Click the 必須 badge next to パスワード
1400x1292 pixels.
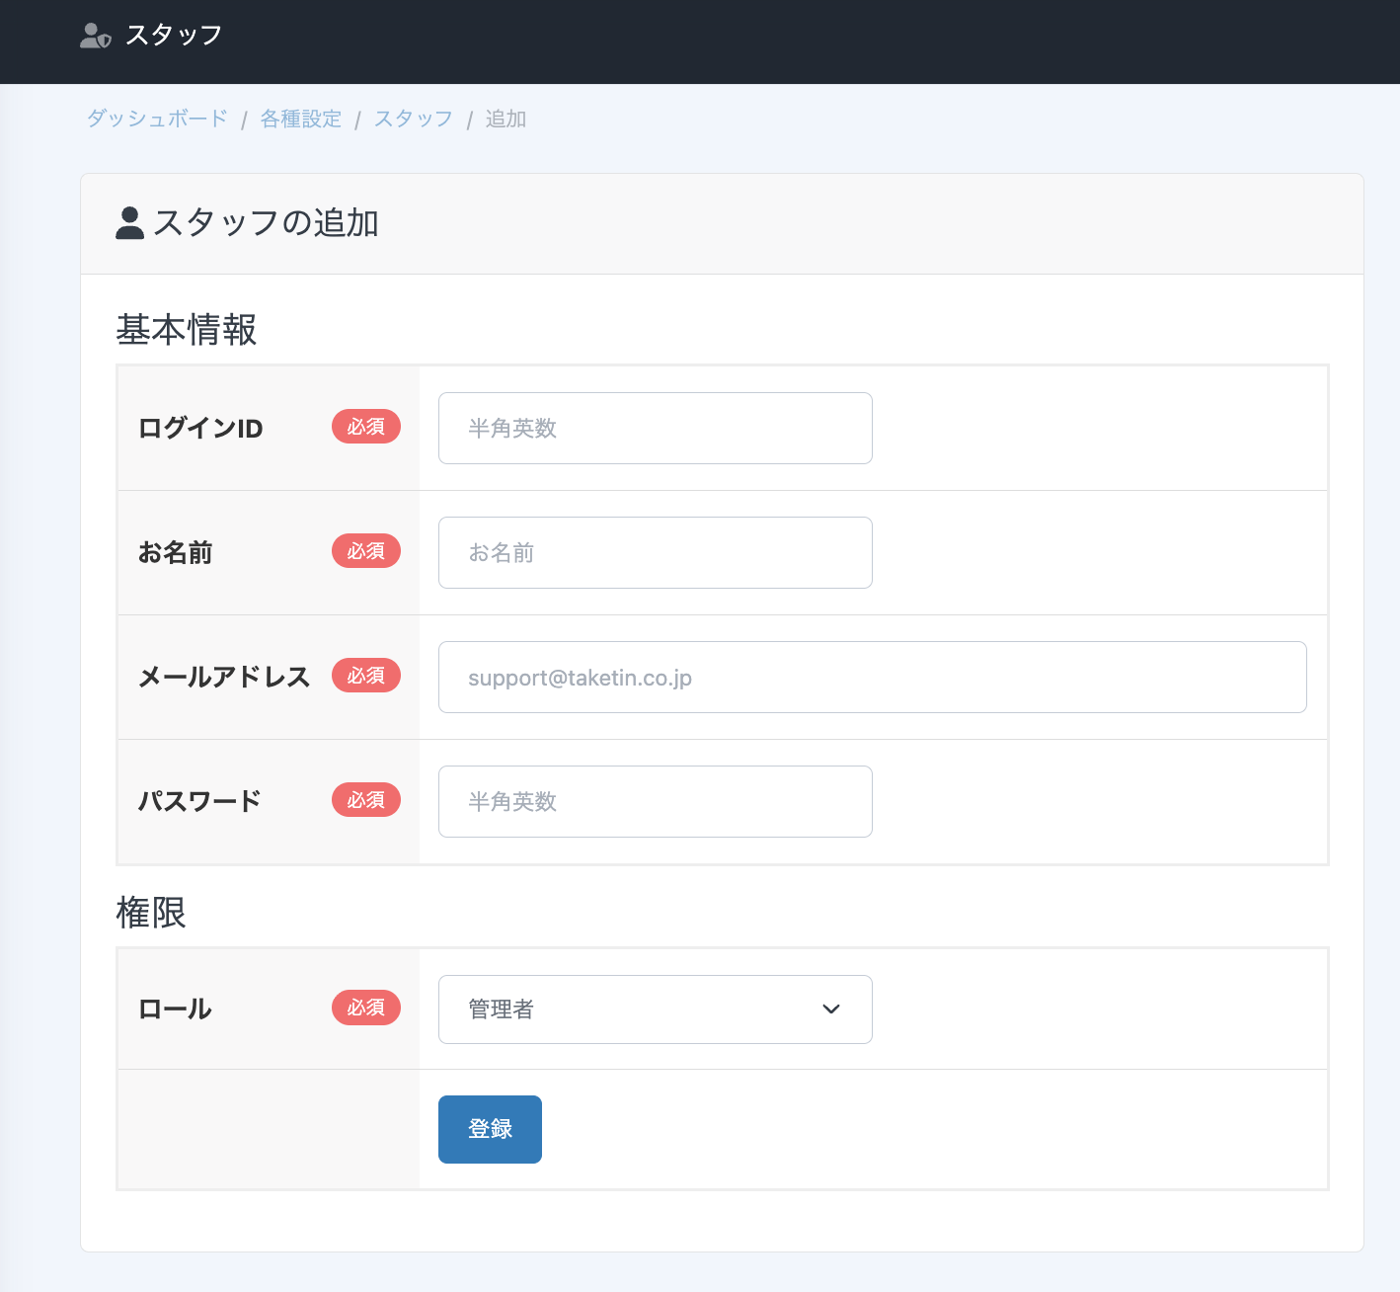point(365,800)
